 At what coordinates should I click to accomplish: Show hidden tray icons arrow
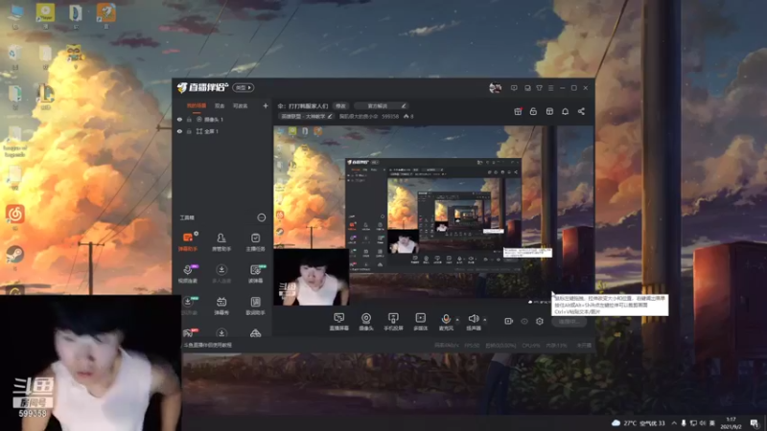[674, 422]
